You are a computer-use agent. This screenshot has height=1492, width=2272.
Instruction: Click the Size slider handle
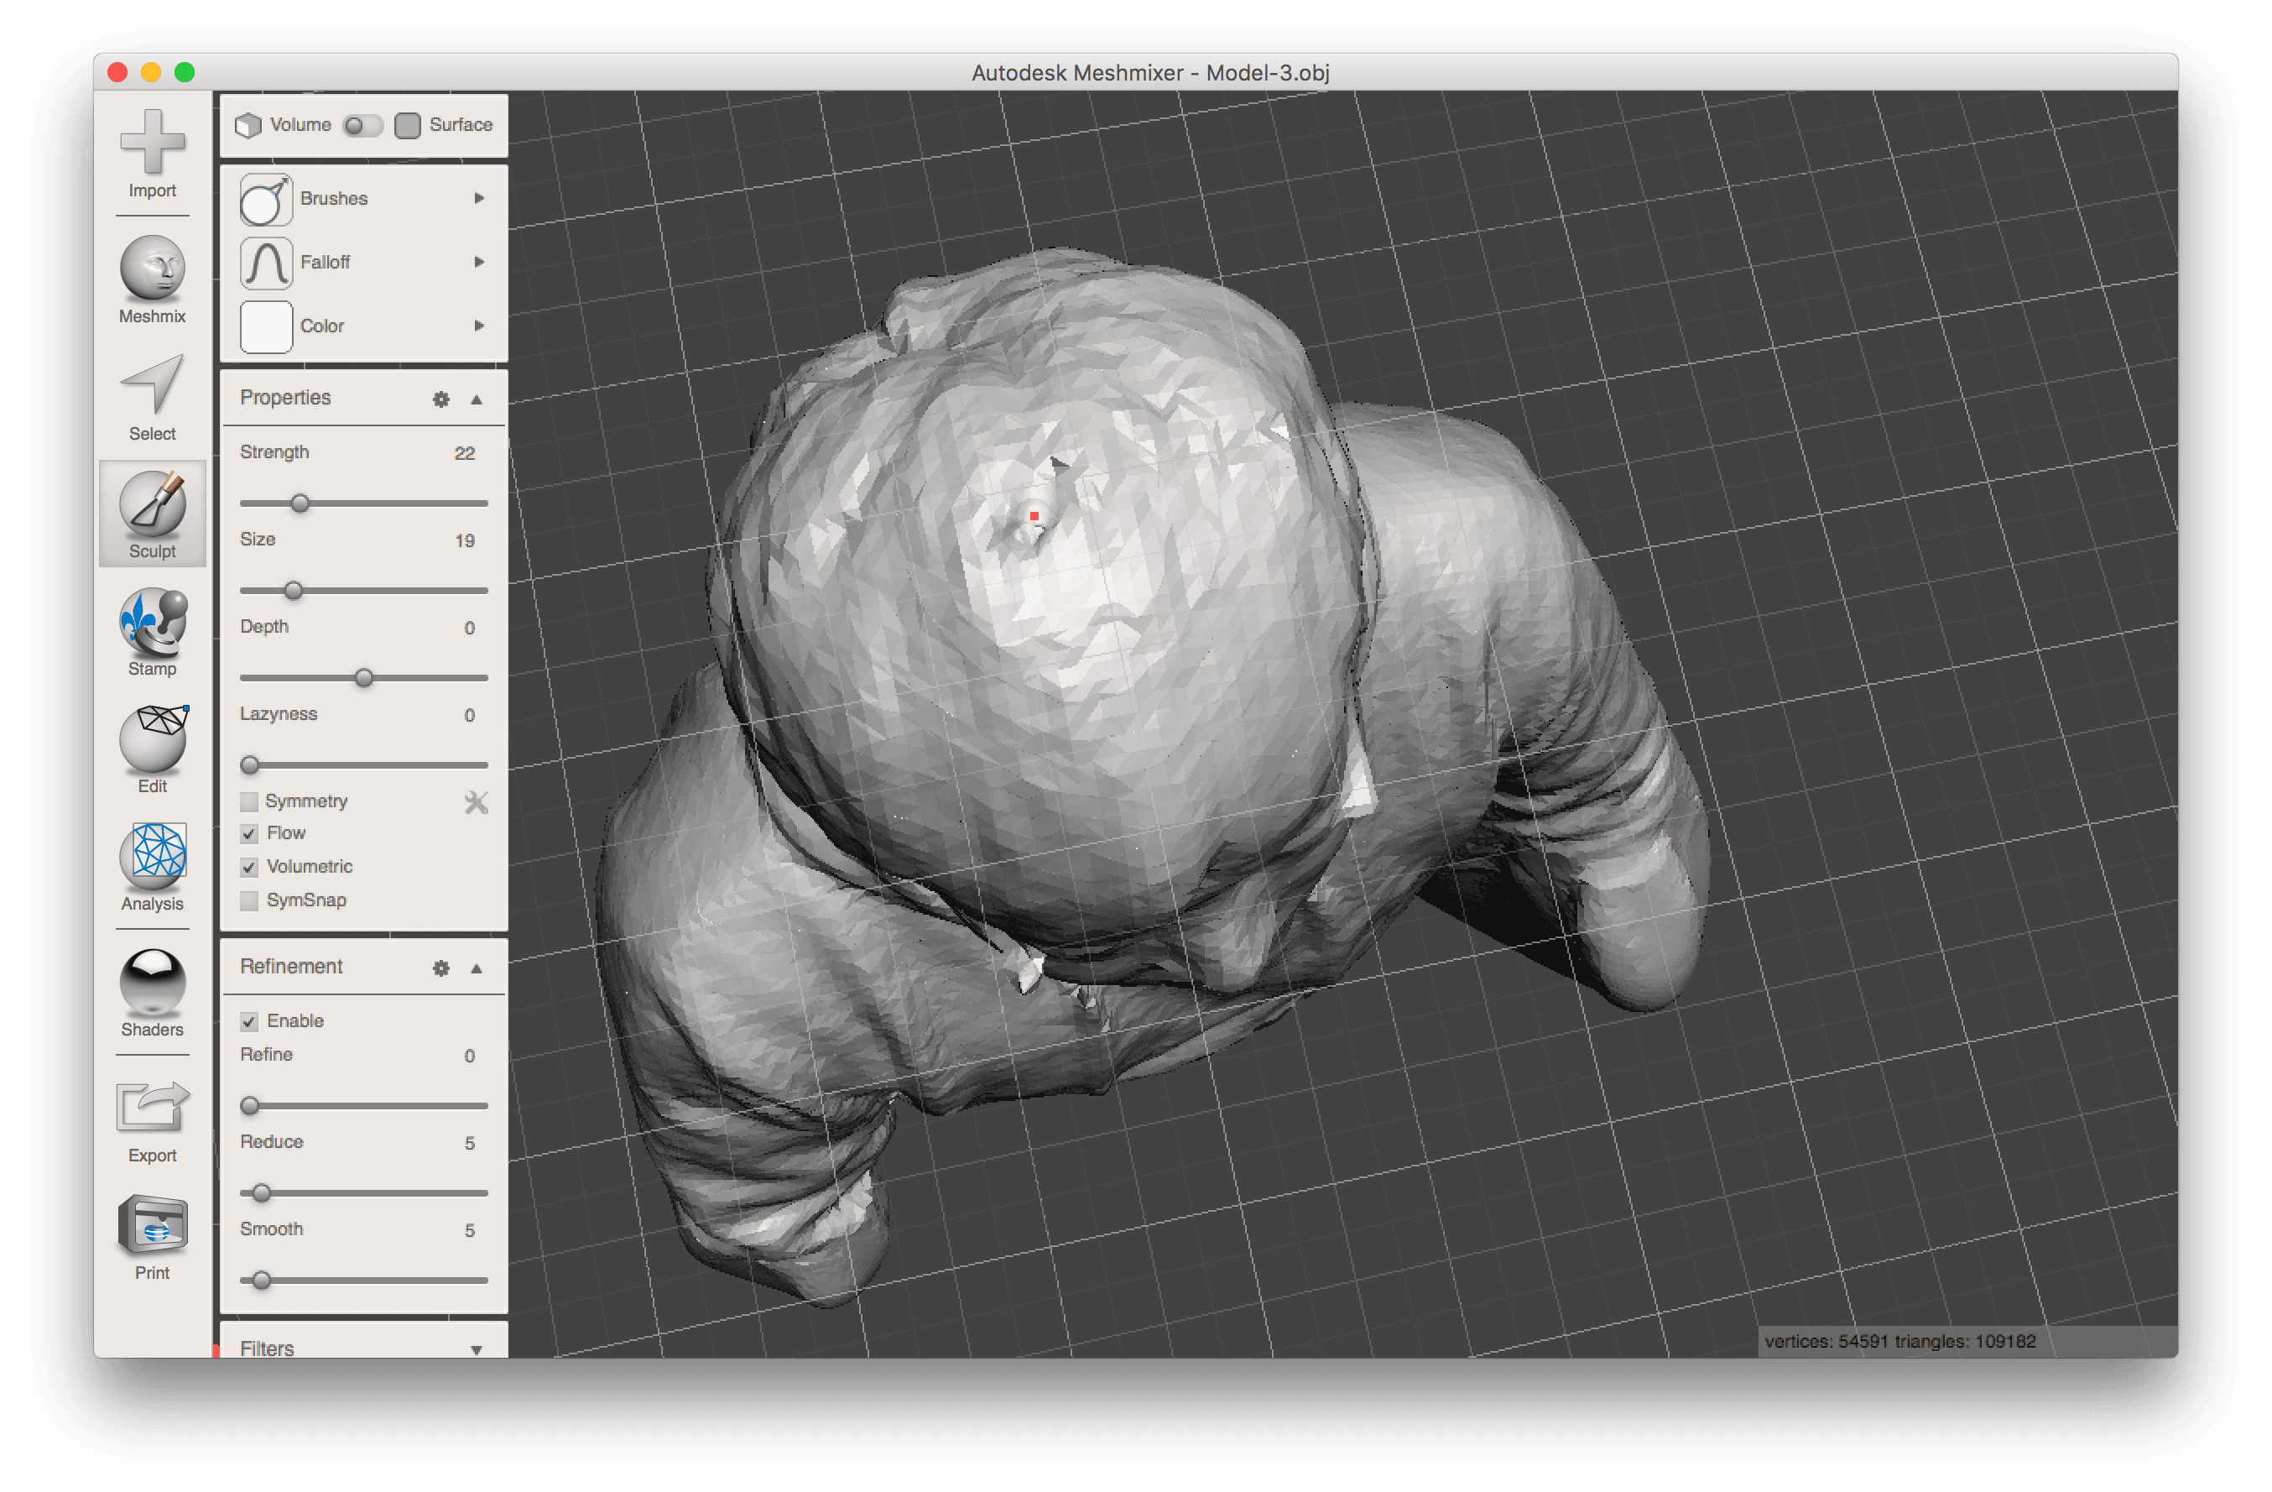(293, 591)
